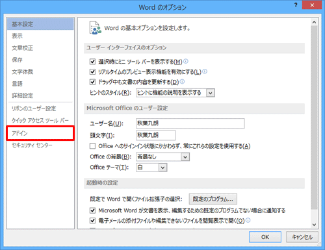This screenshot has height=250, width=325.
Task: Select 言語 category in sidebar
Action: click(x=40, y=84)
